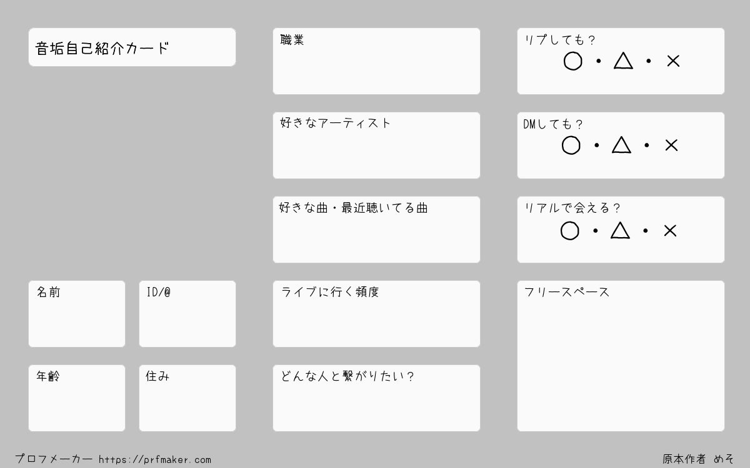Pick the circle under リアルで会える？

coord(570,231)
